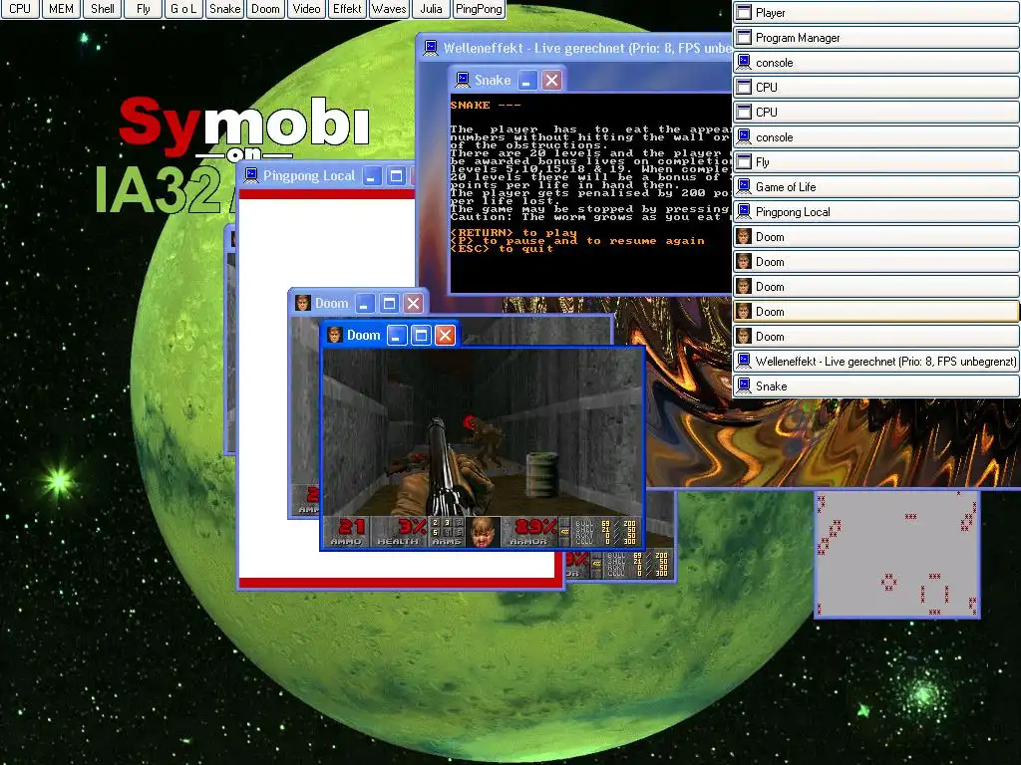This screenshot has height=765, width=1021.
Task: Close the Snake window
Action: coord(551,80)
